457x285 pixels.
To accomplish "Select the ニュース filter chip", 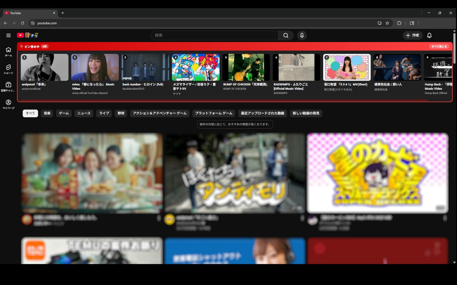I will coord(84,113).
